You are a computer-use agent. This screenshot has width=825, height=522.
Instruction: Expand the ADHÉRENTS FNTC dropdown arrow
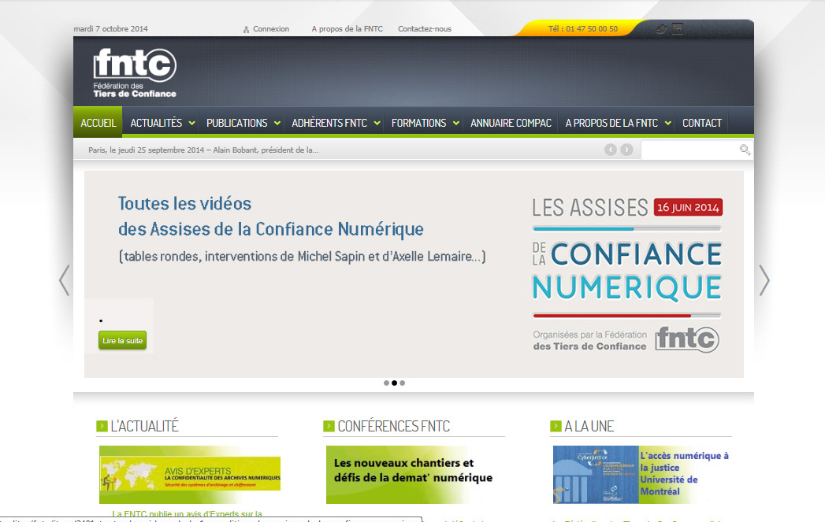pos(377,123)
